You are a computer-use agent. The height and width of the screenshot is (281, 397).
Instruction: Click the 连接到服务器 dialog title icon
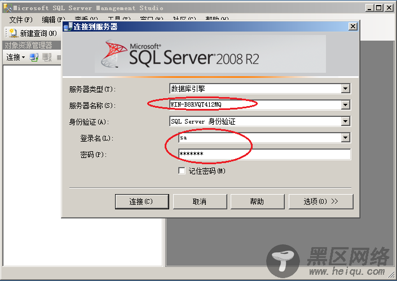pyautogui.click(x=68, y=27)
